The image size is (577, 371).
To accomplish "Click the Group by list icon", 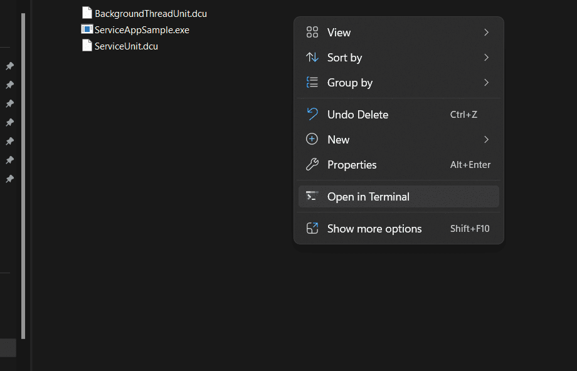I will [312, 83].
